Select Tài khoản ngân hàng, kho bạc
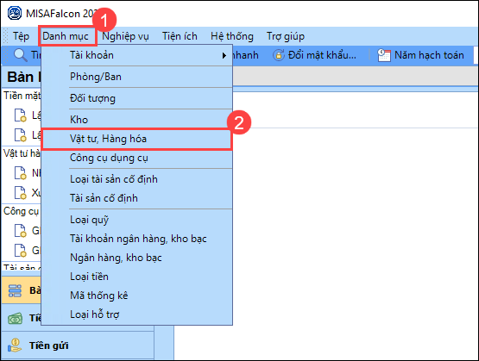The image size is (479, 361). [x=137, y=239]
